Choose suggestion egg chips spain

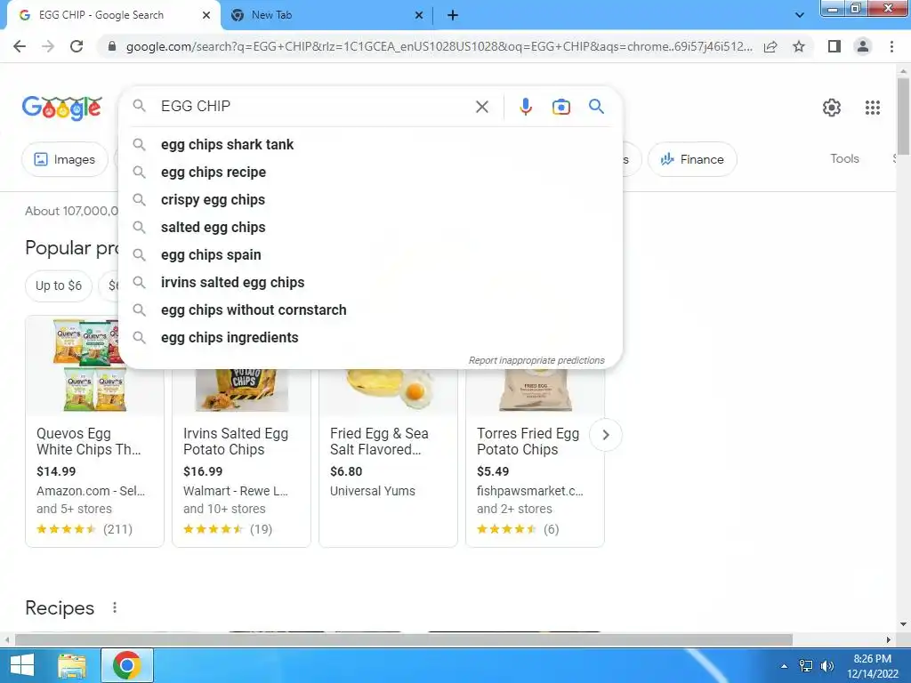[x=370, y=255]
